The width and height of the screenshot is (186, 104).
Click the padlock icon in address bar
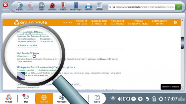click(x=114, y=7)
